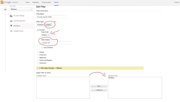Select the Search and Replace radio button
180x102 pixels.
[38, 60]
